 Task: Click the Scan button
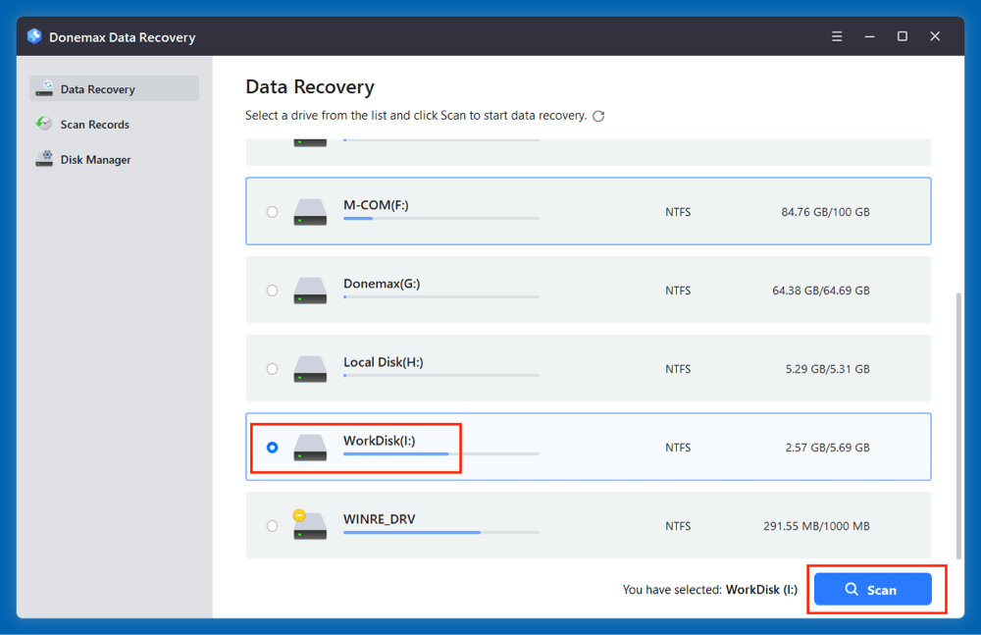(x=872, y=589)
